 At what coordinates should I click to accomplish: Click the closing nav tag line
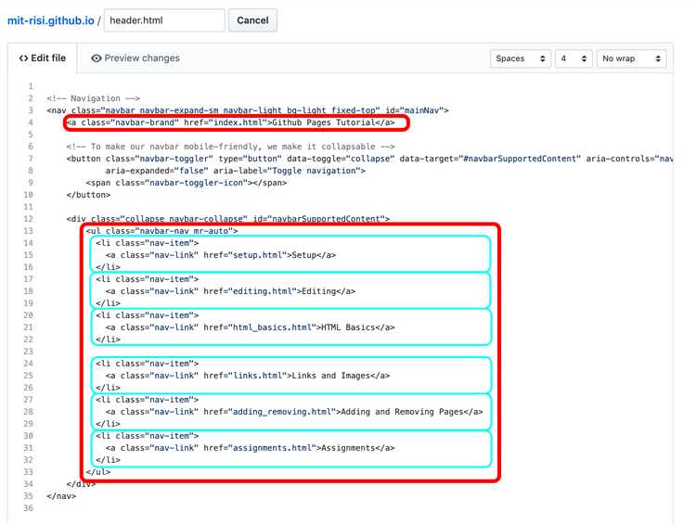click(61, 496)
